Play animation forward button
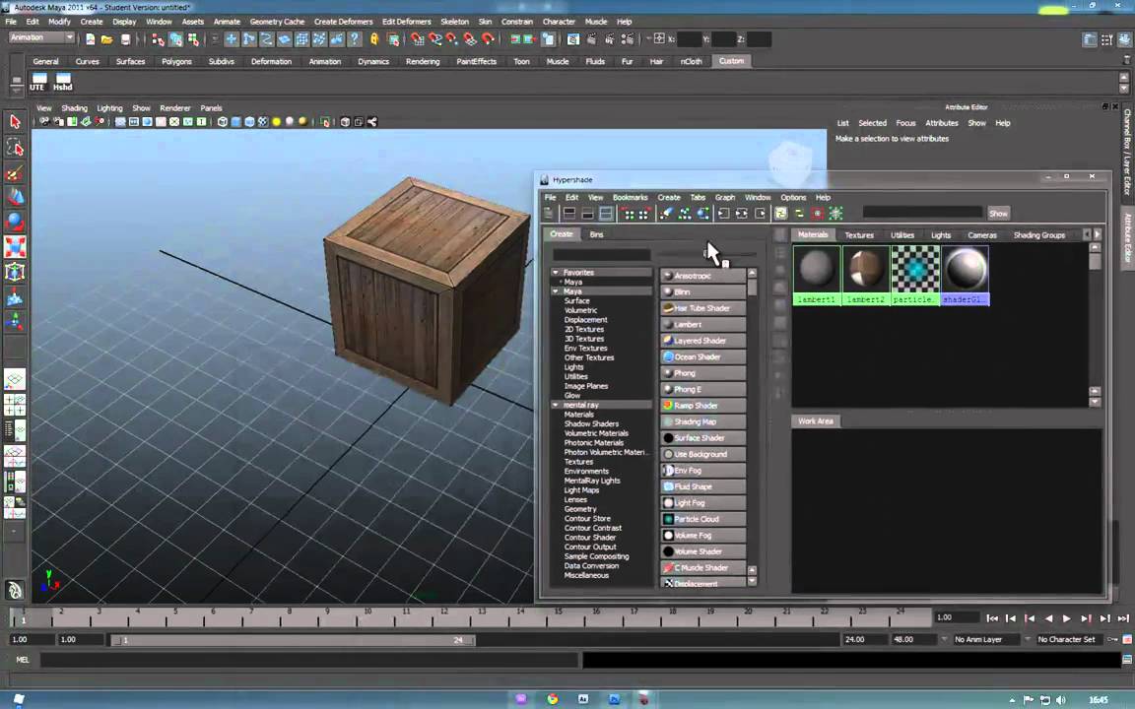 tap(1067, 618)
